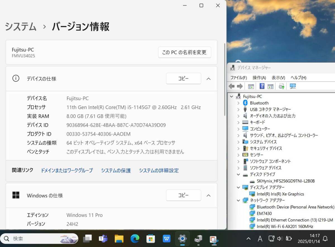The height and width of the screenshot is (247, 335).
Task: Click the taskbar 検索 search box
Action: tap(39, 239)
